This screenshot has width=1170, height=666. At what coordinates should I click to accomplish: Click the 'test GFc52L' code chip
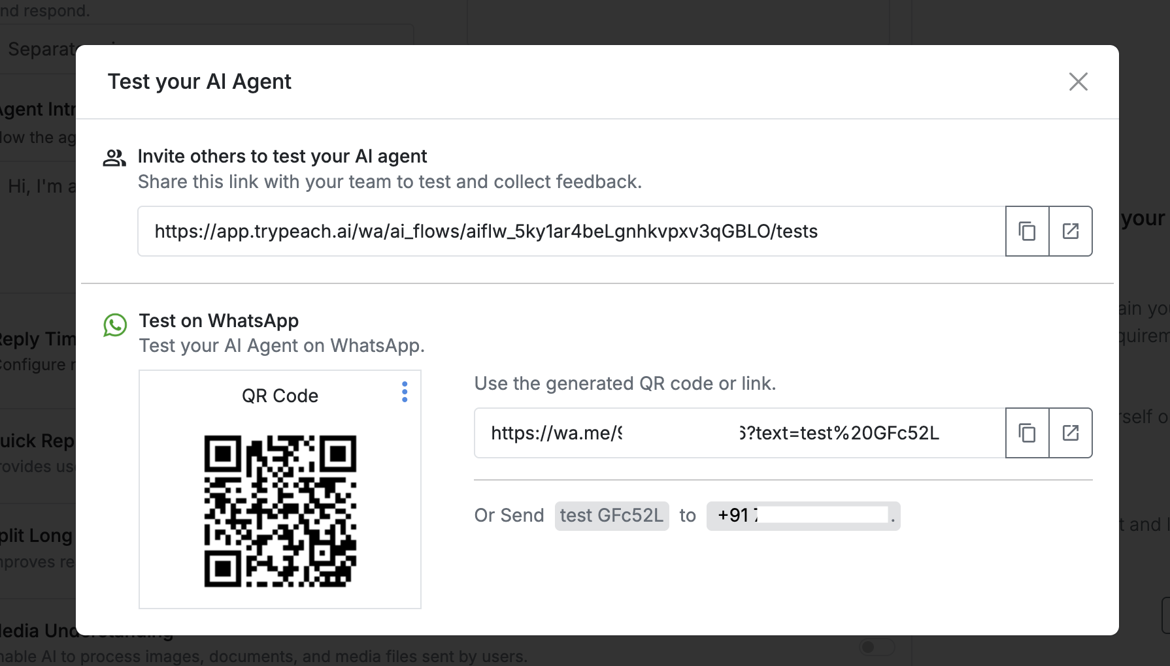(x=612, y=516)
